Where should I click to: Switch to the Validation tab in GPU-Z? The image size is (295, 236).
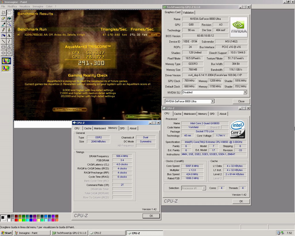[x=188, y=13]
